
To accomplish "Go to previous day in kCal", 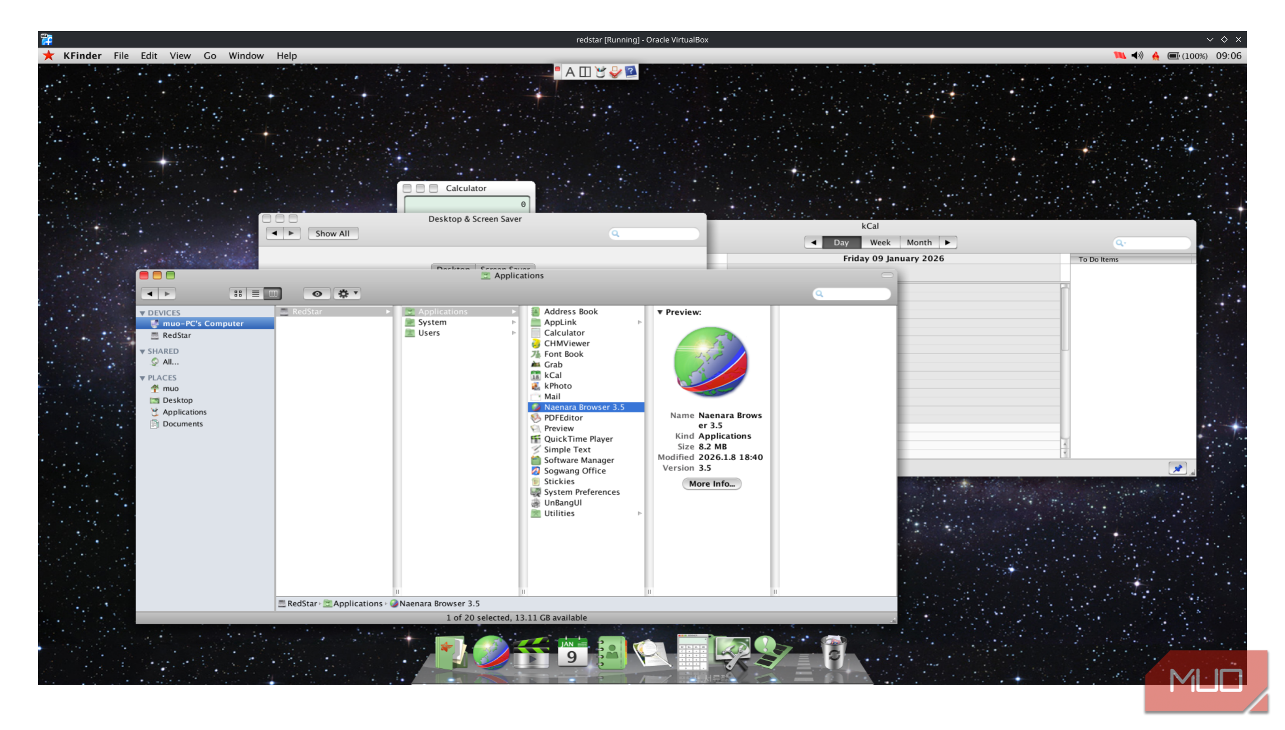I will click(813, 243).
